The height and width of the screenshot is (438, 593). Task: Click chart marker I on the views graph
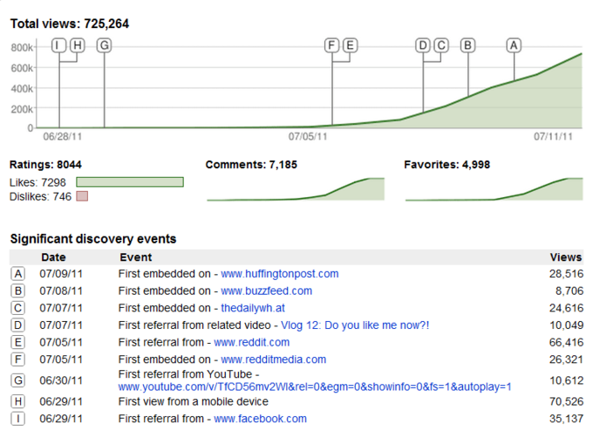58,45
